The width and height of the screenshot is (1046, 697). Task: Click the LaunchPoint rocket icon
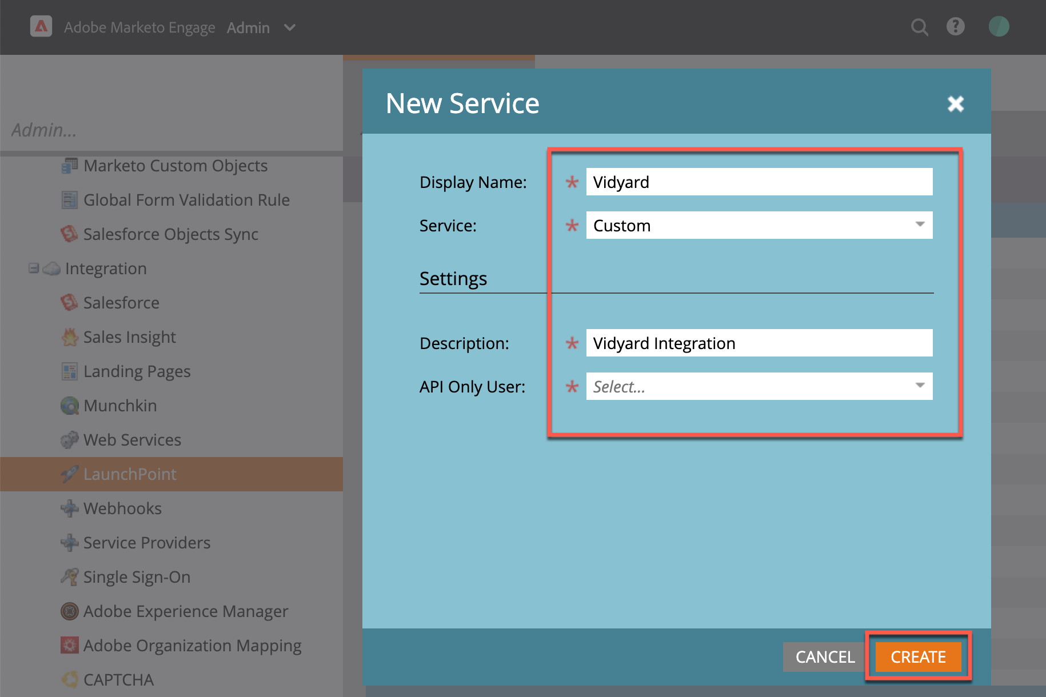tap(70, 474)
